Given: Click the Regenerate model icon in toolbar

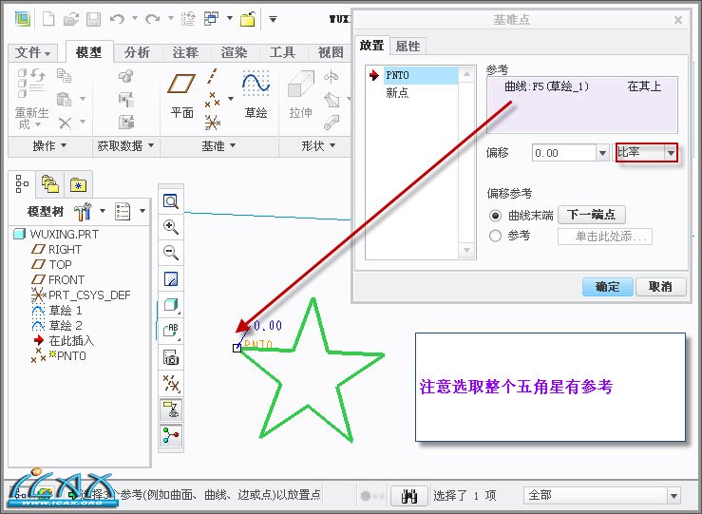Looking at the screenshot, I should pos(188,19).
